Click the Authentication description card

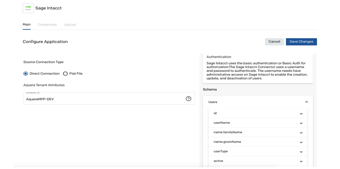[258, 68]
